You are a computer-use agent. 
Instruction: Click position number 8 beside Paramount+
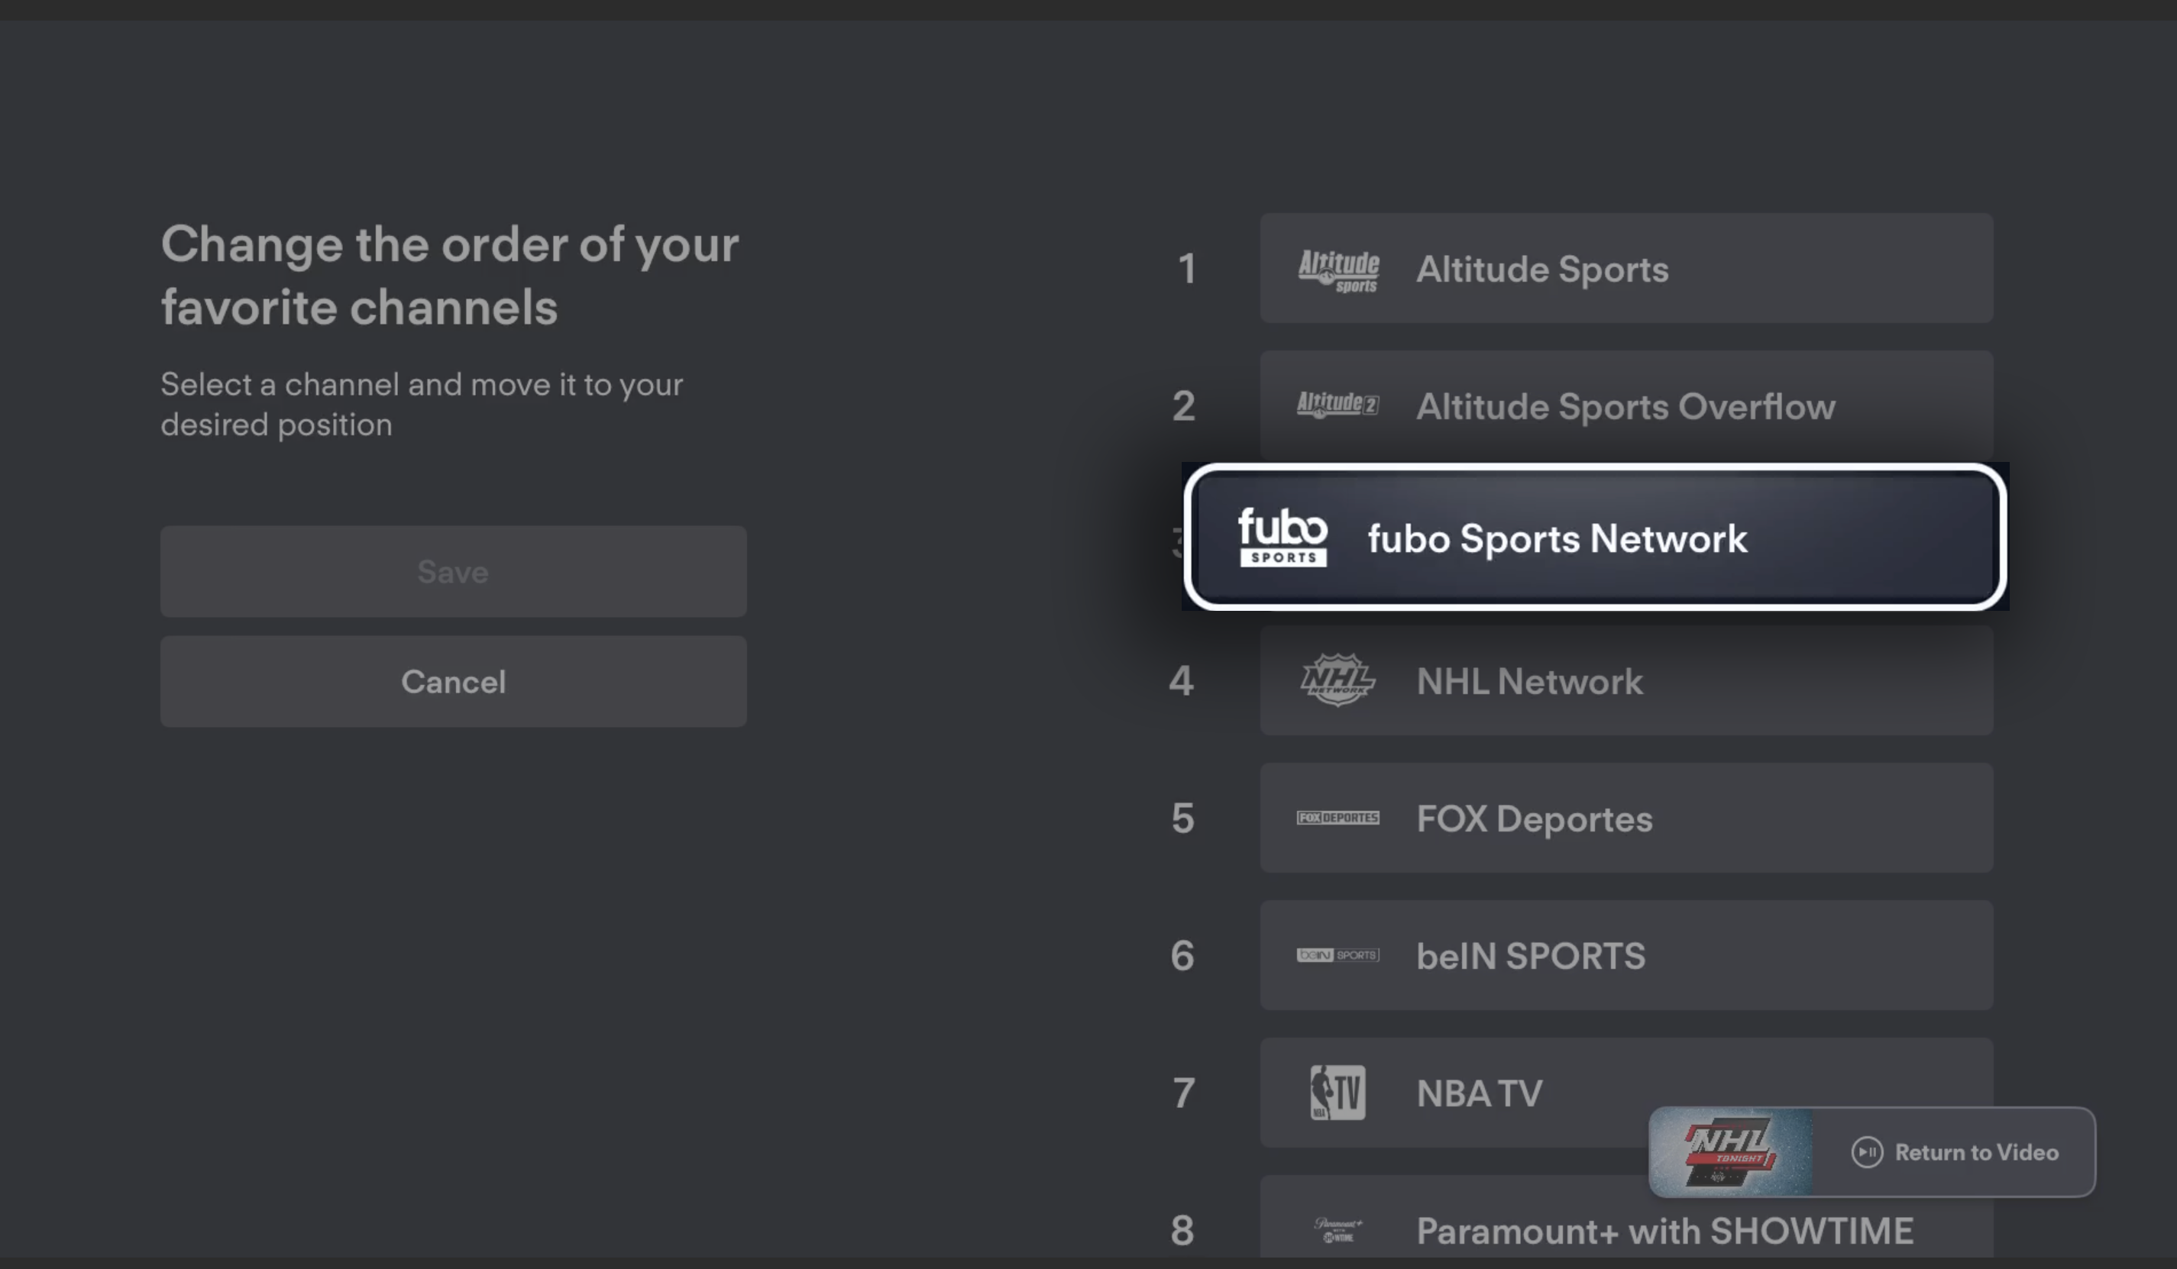click(1182, 1230)
